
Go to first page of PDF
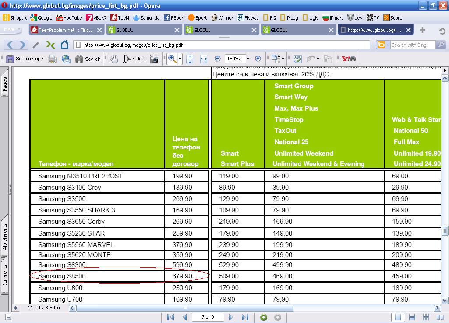[x=171, y=317]
